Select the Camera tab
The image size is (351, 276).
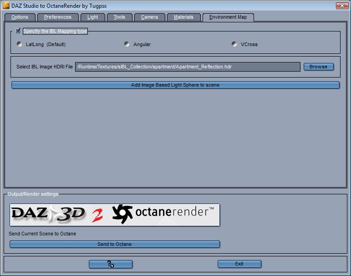tap(149, 17)
